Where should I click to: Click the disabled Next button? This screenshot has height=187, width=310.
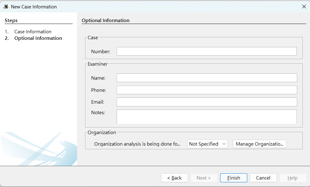point(204,178)
